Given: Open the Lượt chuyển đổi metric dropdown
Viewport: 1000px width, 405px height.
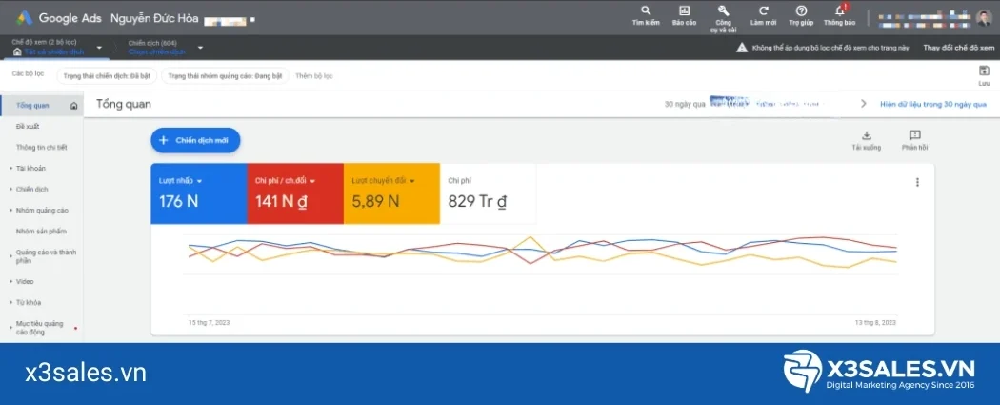Looking at the screenshot, I should 412,181.
